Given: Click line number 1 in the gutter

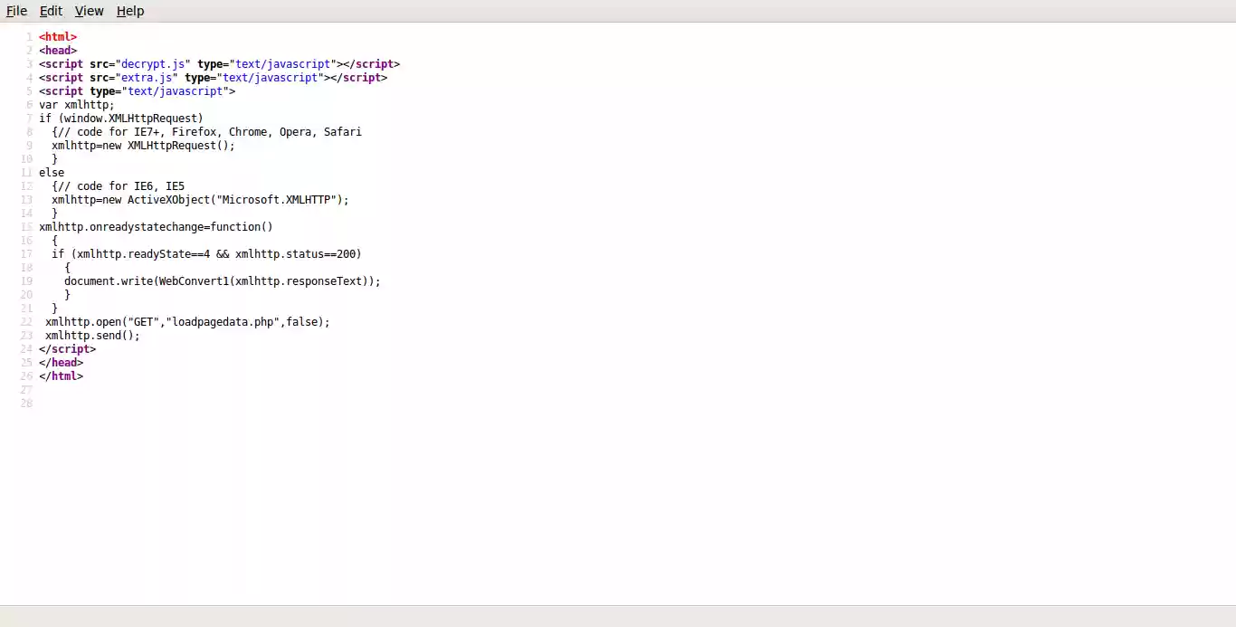Looking at the screenshot, I should coord(29,36).
